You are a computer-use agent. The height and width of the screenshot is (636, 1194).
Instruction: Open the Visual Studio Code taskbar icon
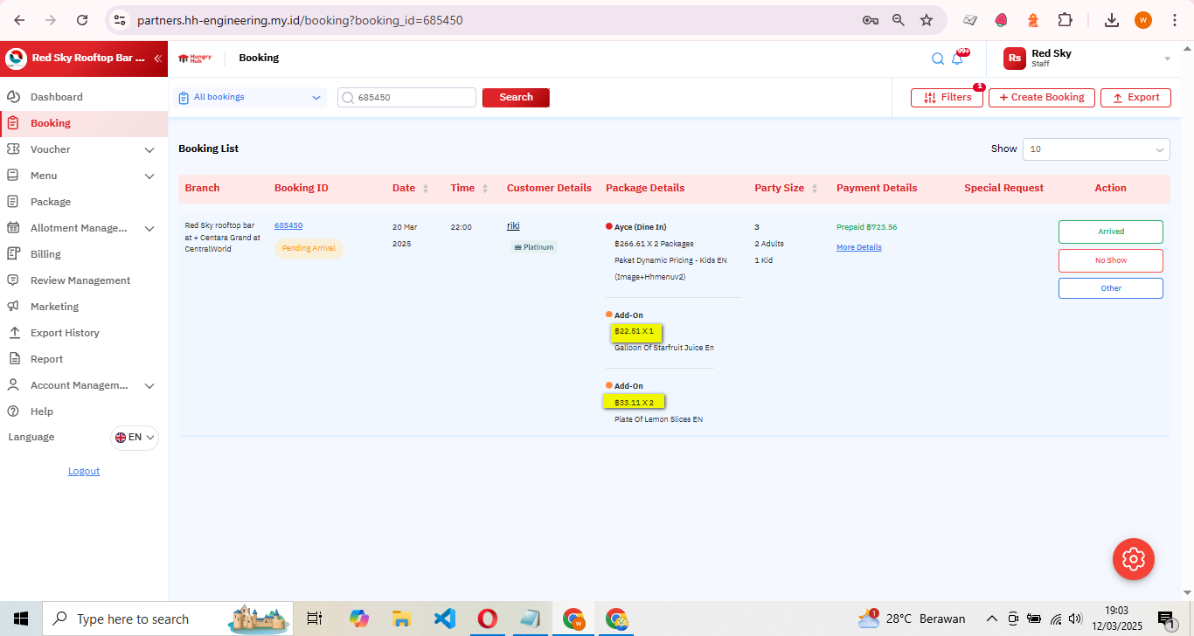pyautogui.click(x=444, y=619)
